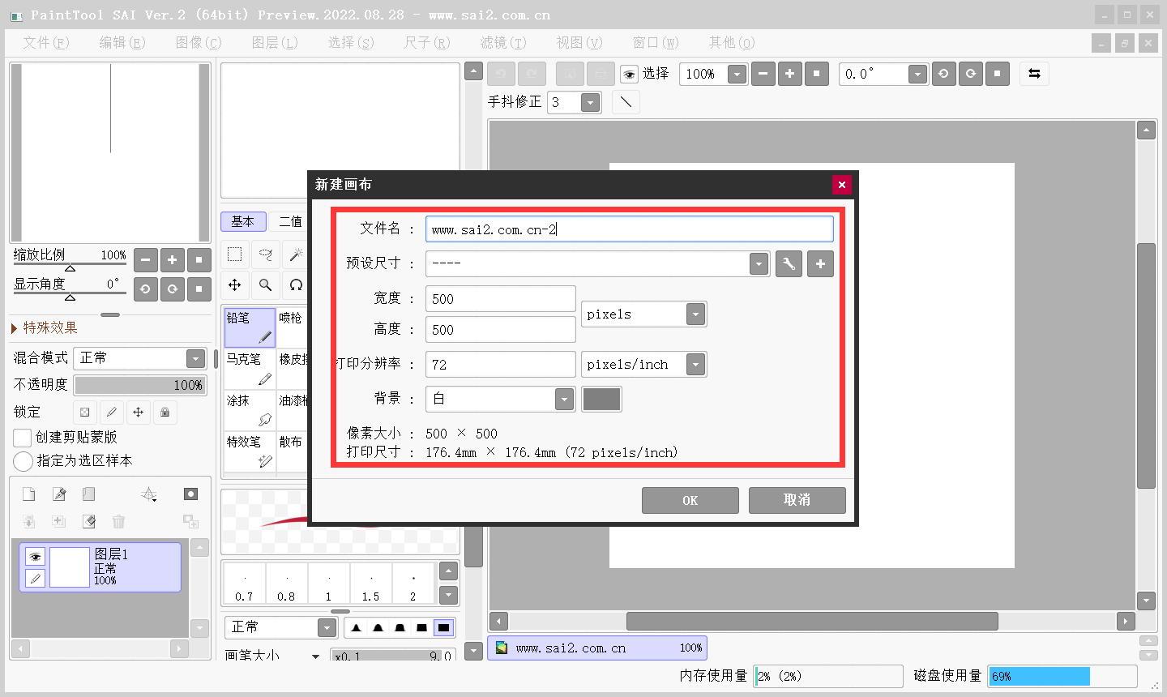Viewport: 1167px width, 697px height.
Task: Open the 预设尺寸 dropdown
Action: click(x=759, y=264)
